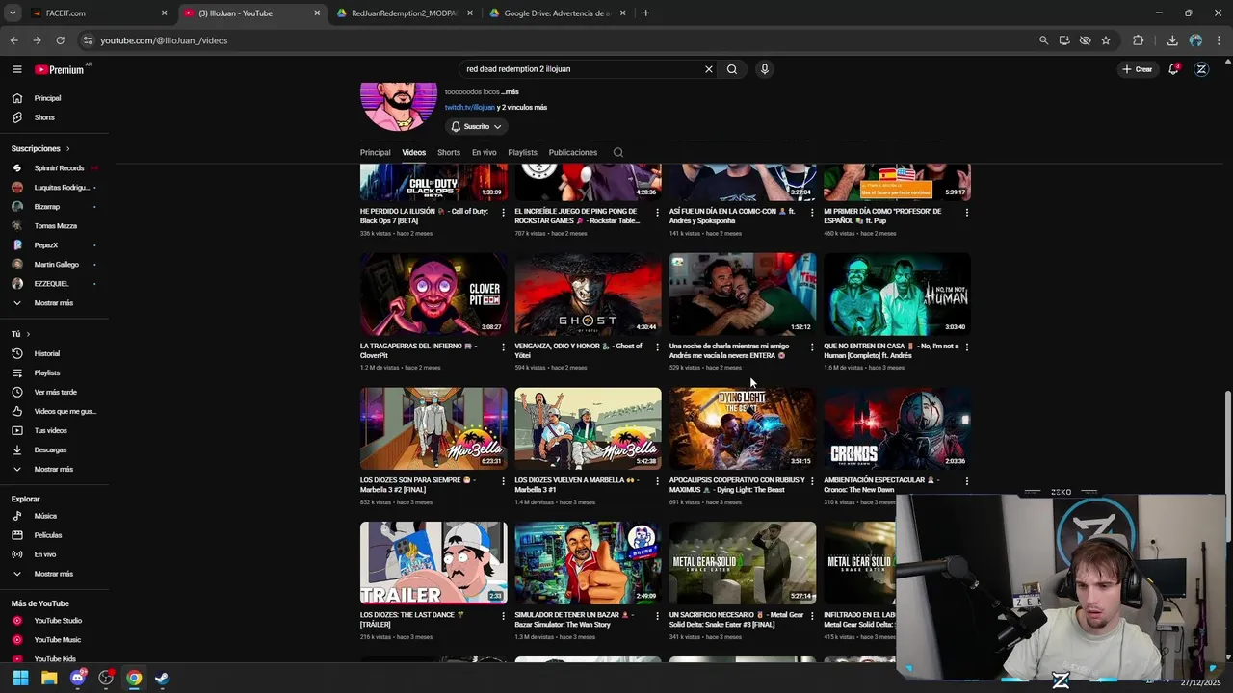Open the LOS DIOZES: THE LAST DANCE trailer thumbnail
The width and height of the screenshot is (1233, 693).
(433, 563)
